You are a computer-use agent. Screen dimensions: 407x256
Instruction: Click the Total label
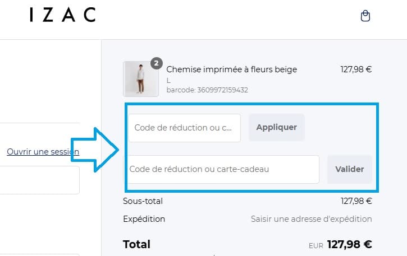point(136,244)
